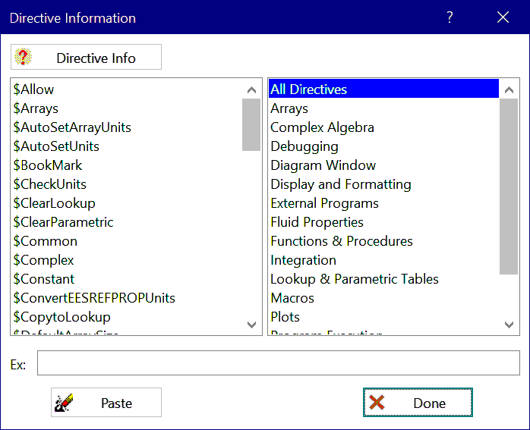Close the Directive Information dialog
Screen dimensions: 530x430
[503, 17]
